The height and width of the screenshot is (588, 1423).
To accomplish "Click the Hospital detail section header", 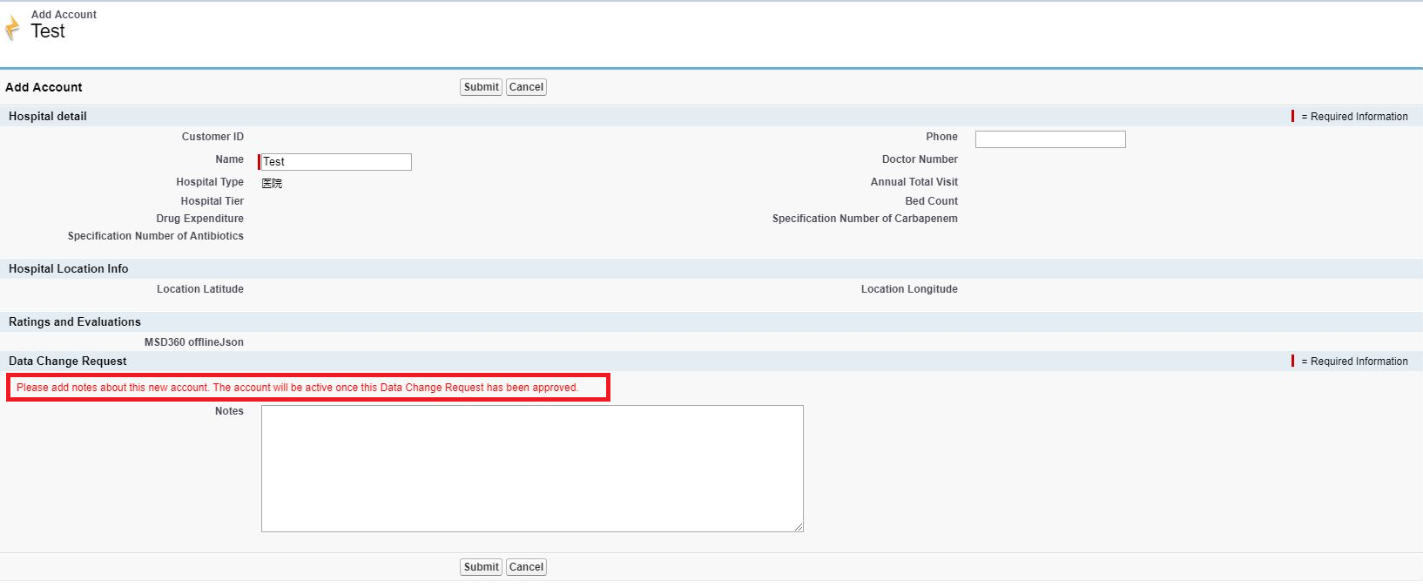I will tap(48, 117).
